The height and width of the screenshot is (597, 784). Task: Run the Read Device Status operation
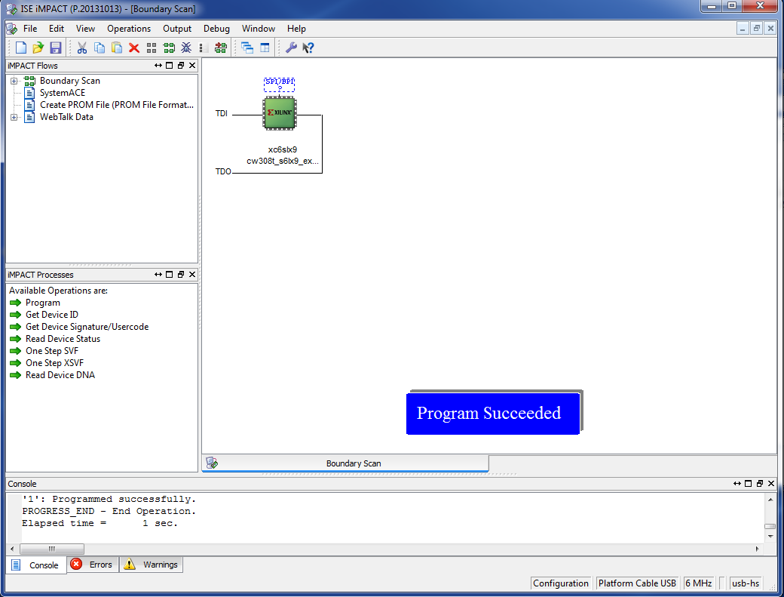pos(63,339)
